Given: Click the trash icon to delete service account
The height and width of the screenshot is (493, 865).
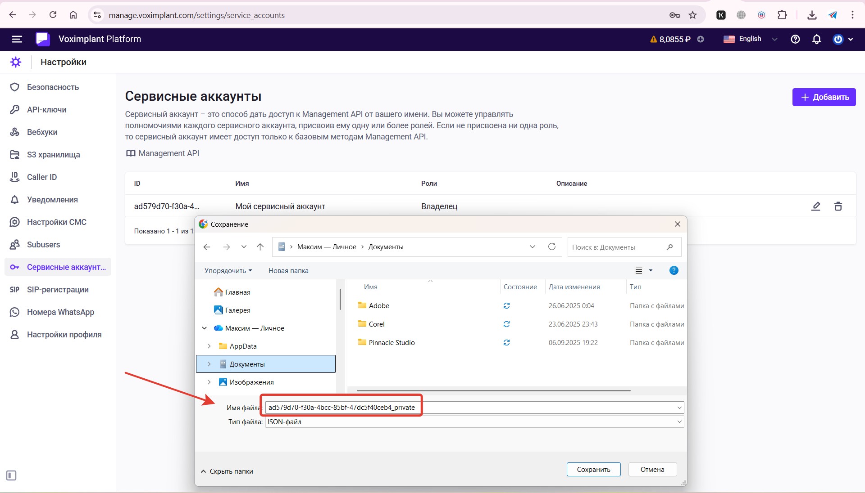Looking at the screenshot, I should 838,206.
